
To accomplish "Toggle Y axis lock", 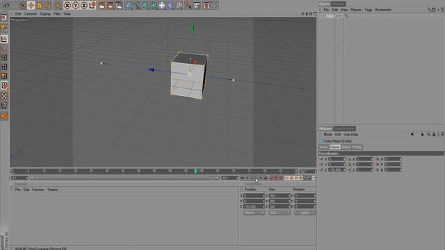I will 76,6.
